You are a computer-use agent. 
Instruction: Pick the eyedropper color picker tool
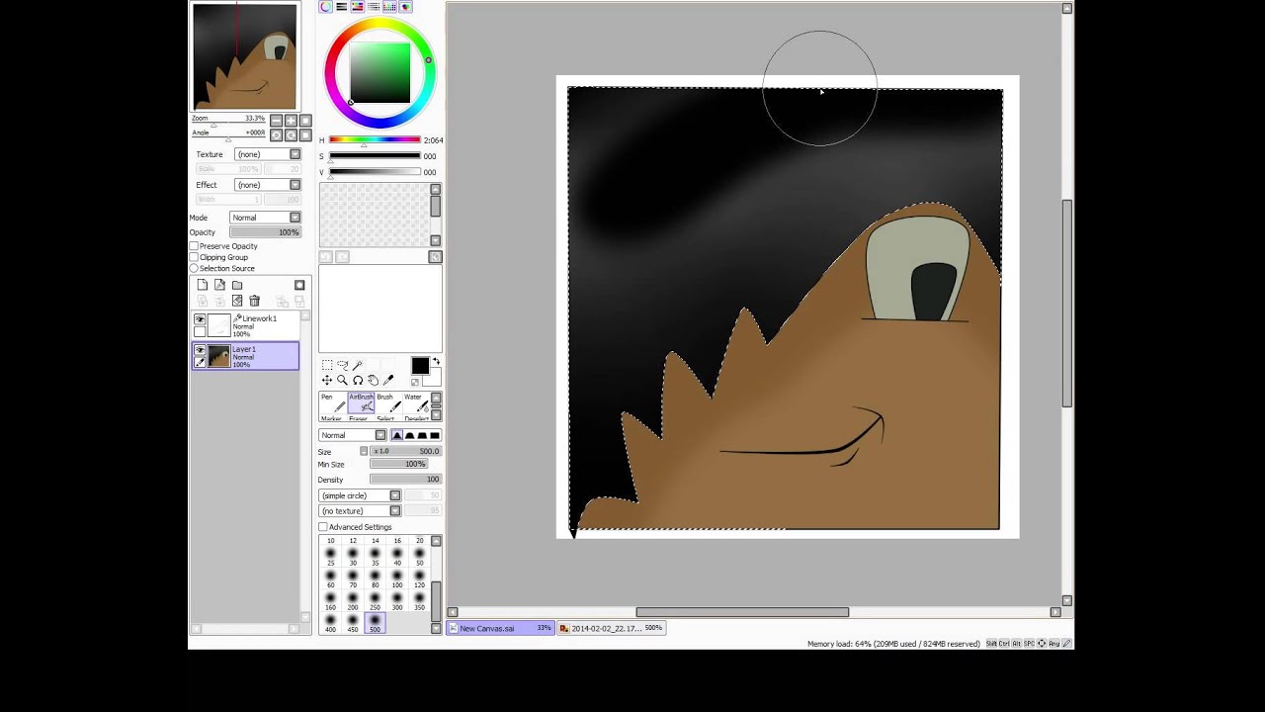pyautogui.click(x=388, y=381)
